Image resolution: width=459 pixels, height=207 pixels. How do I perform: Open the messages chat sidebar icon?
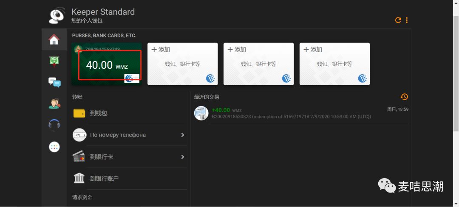click(x=54, y=82)
